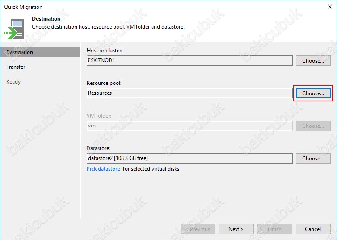337x240 pixels.
Task: Click the disabled Previous button
Action: point(198,229)
